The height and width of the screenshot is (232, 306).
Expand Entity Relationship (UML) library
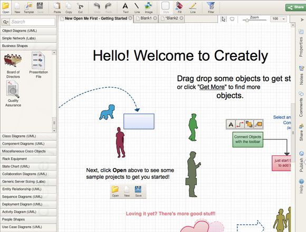(28, 189)
